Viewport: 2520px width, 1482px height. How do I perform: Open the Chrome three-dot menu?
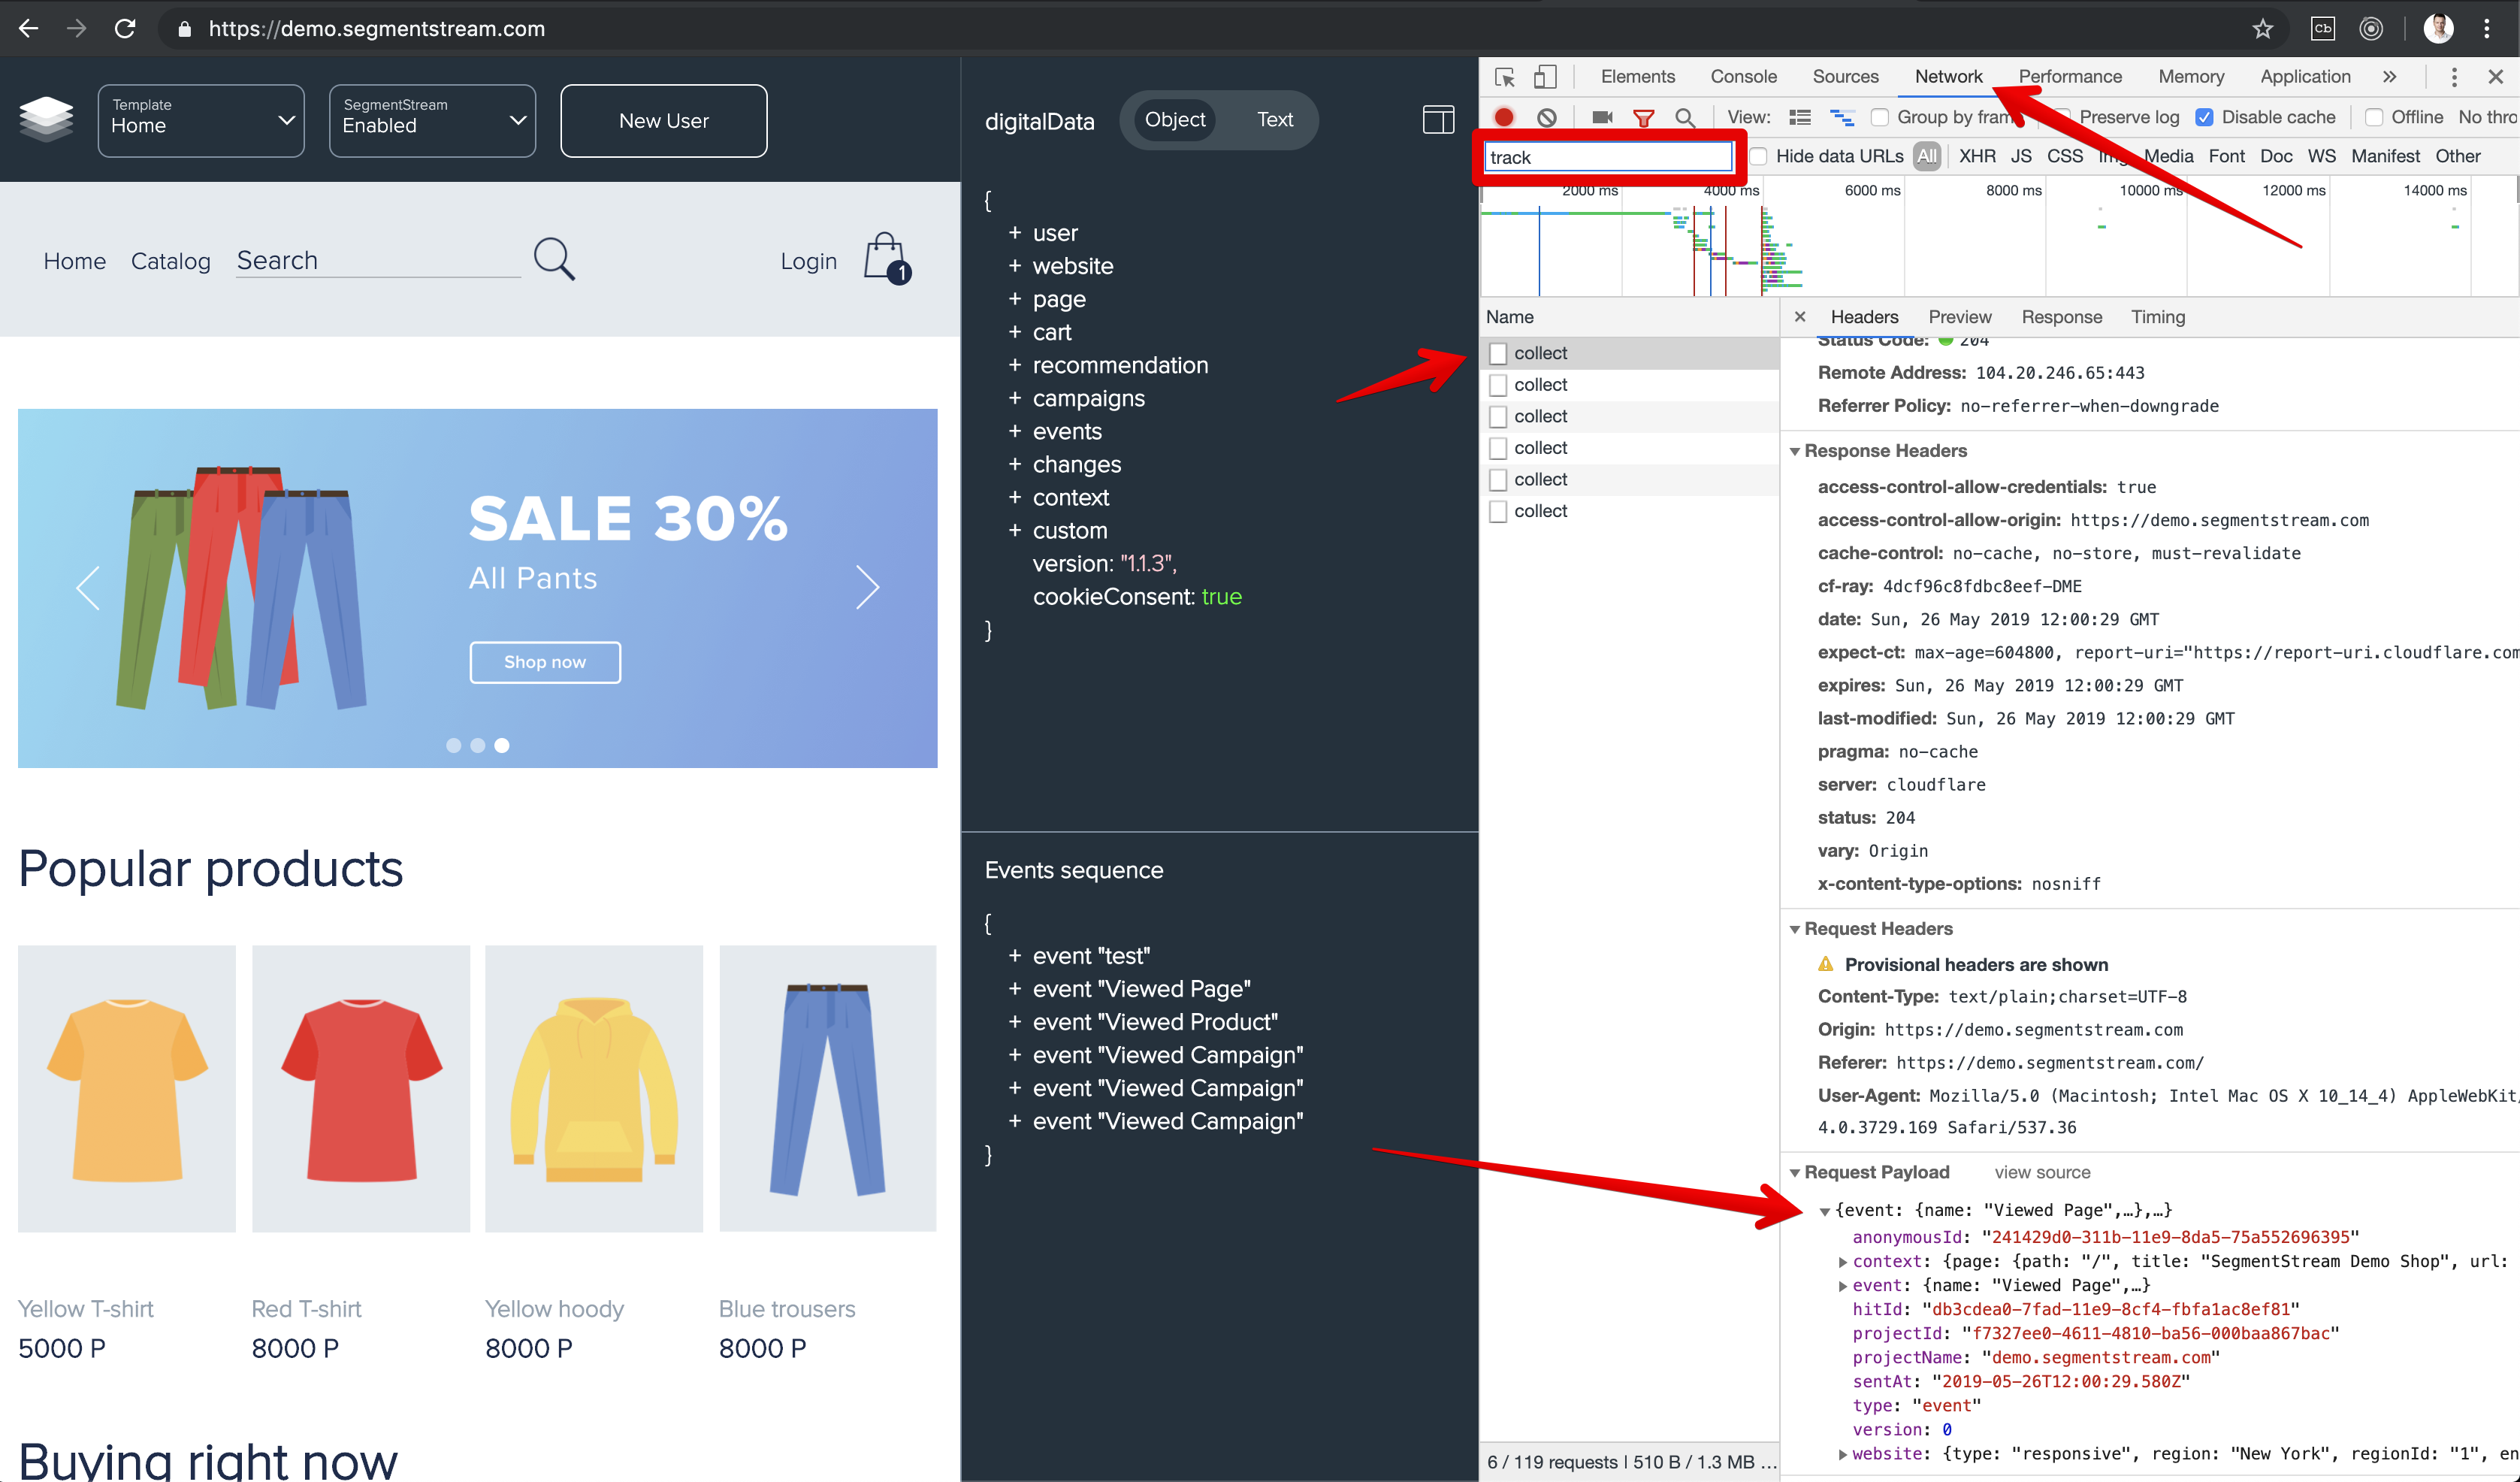coord(2487,29)
